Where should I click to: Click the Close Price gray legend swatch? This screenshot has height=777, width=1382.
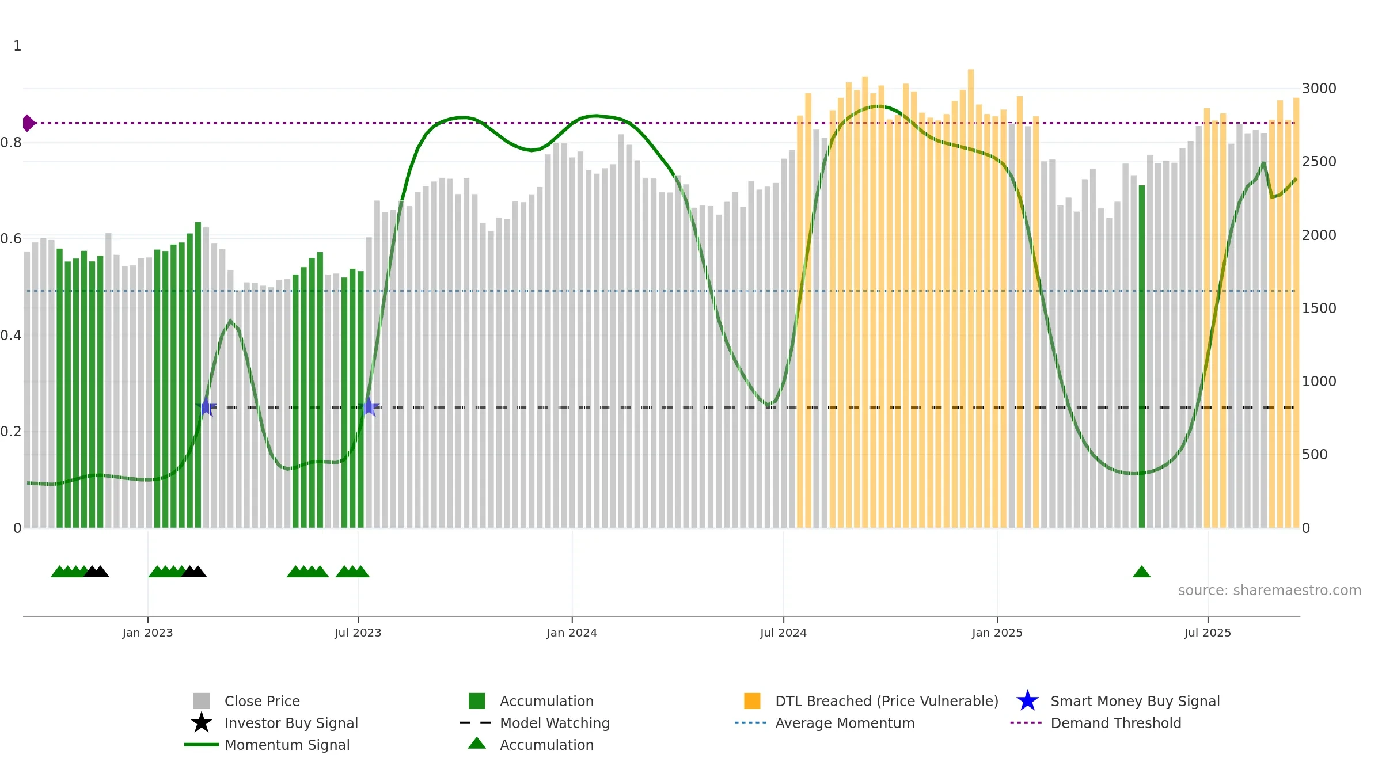click(x=202, y=701)
